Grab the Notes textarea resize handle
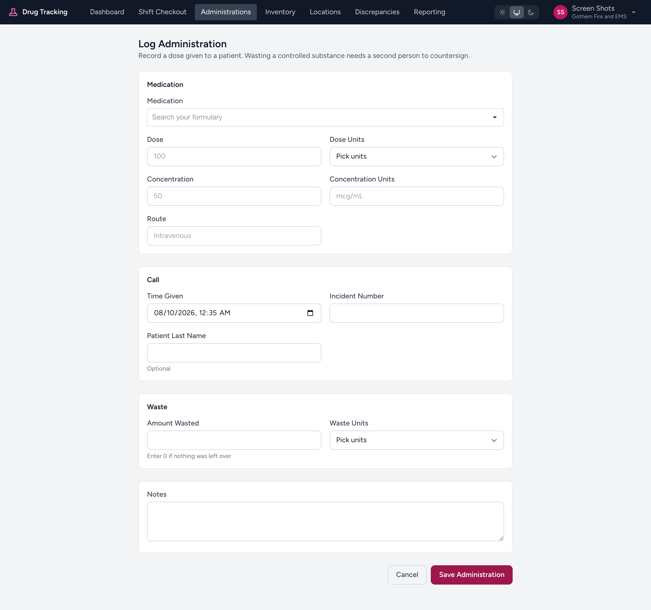Viewport: 651px width, 610px height. tap(501, 538)
